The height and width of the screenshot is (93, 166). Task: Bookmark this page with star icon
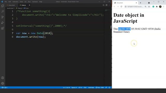pyautogui.click(x=149, y=6)
